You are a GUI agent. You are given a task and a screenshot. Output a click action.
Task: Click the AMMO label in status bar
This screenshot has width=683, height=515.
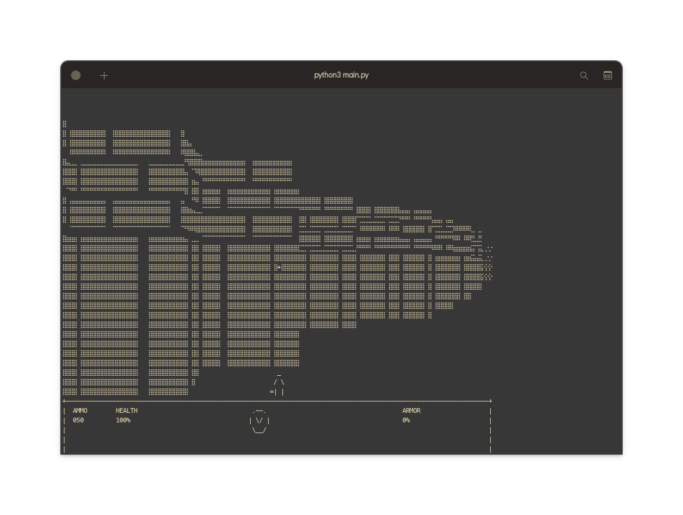pyautogui.click(x=80, y=410)
